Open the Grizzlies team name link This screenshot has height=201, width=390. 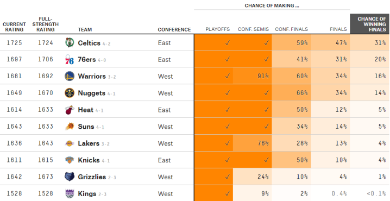pos(92,177)
